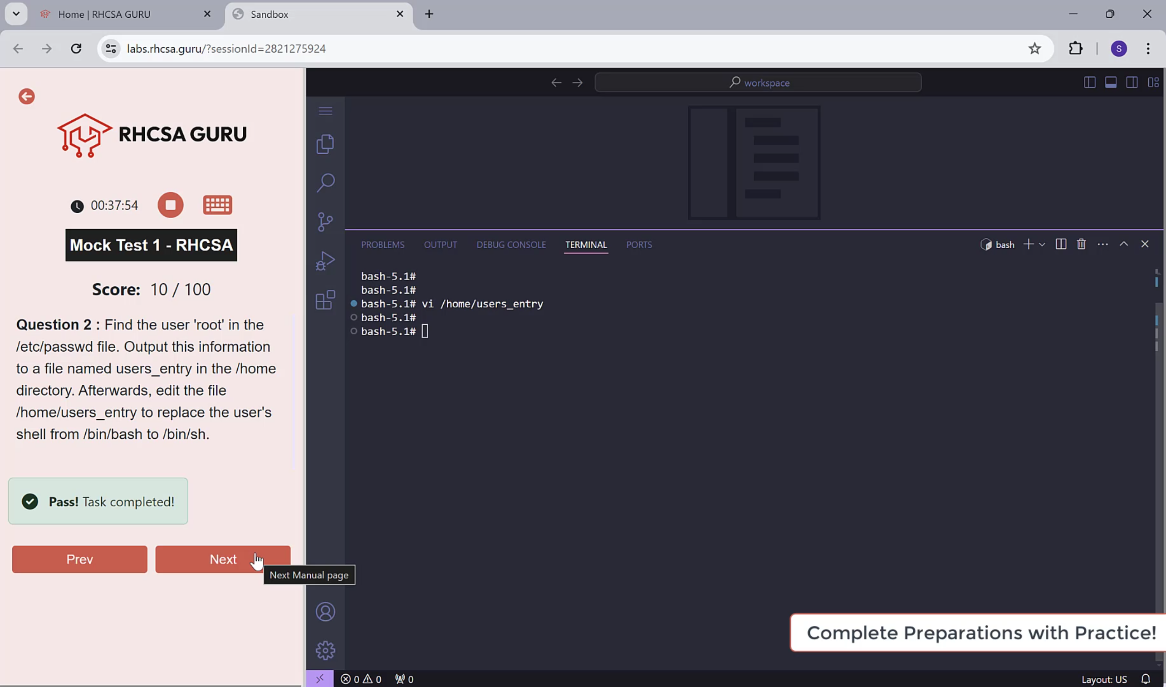Viewport: 1166px width, 687px height.
Task: Open the Accounts menu icon
Action: (x=325, y=612)
